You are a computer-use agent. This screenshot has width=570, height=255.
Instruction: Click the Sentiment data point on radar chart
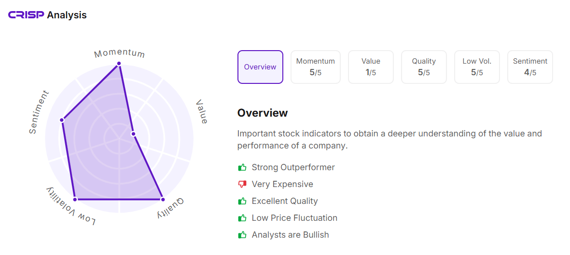62,120
